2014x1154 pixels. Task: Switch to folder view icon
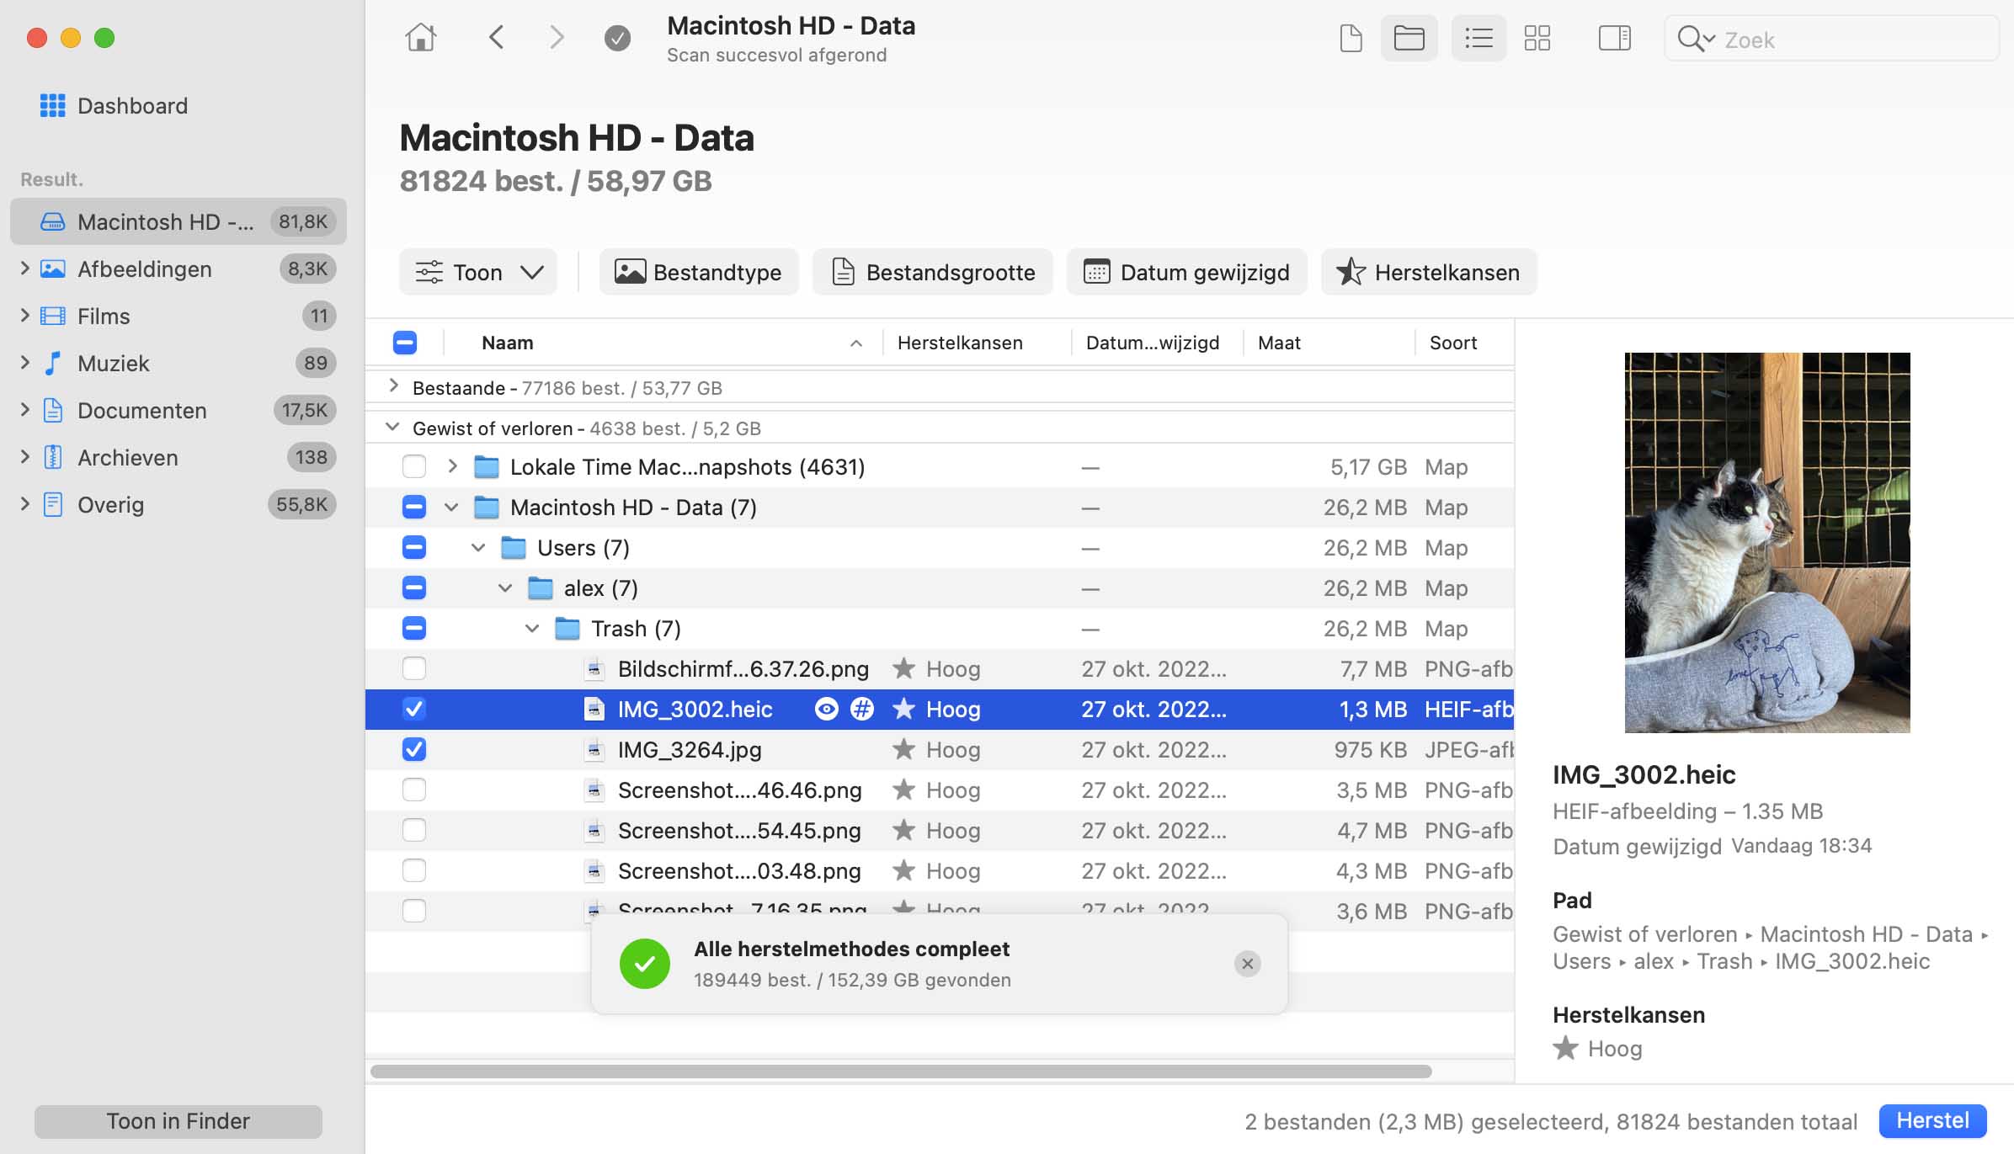pos(1409,38)
